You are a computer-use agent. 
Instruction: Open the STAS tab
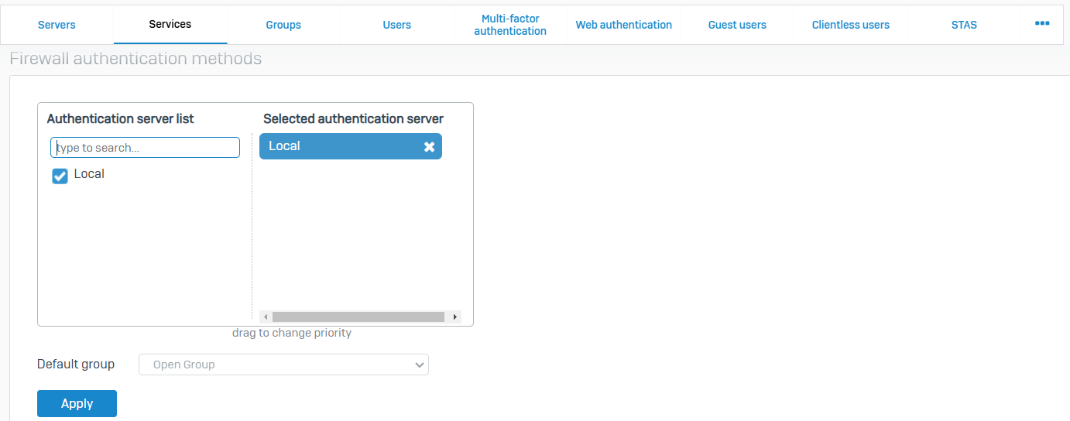pos(964,25)
